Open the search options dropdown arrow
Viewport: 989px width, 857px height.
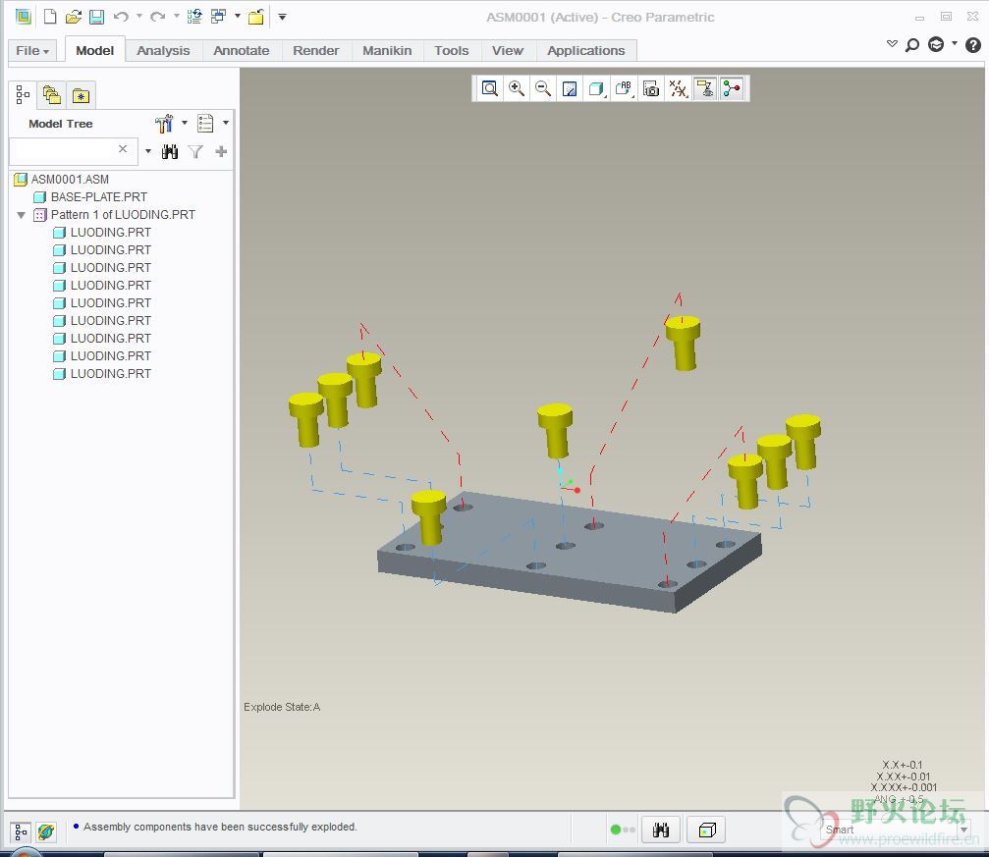coord(147,151)
